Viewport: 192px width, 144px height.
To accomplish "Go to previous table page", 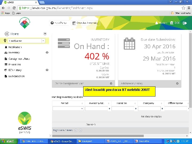I will click(76, 130).
